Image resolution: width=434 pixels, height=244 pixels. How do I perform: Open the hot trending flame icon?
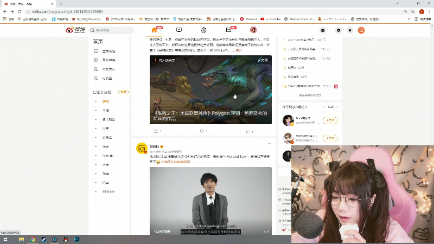coord(204,30)
